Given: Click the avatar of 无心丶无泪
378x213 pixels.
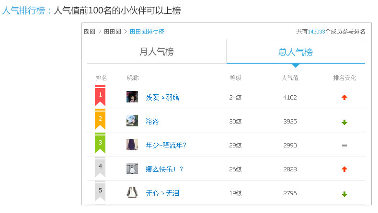Looking at the screenshot, I should click(132, 192).
